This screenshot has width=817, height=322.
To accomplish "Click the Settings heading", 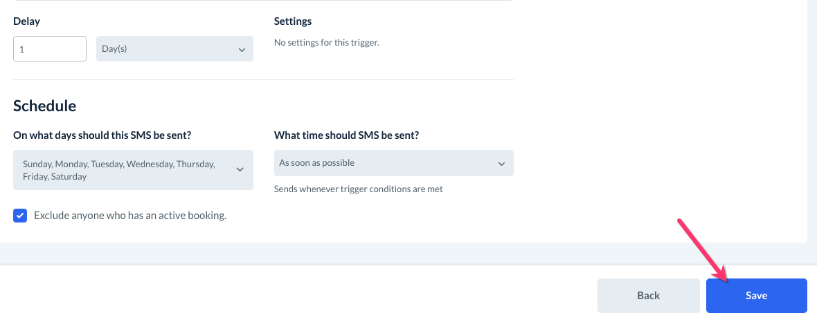I will pos(293,21).
